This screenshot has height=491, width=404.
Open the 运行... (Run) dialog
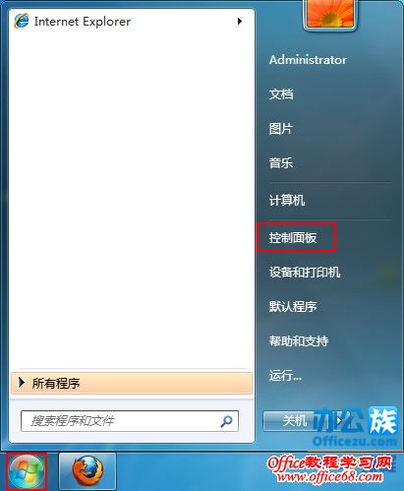285,375
